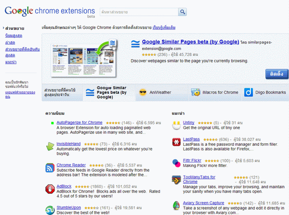Click the LastPass red asterisk icon
This screenshot has width=289, height=215.
[176, 142]
